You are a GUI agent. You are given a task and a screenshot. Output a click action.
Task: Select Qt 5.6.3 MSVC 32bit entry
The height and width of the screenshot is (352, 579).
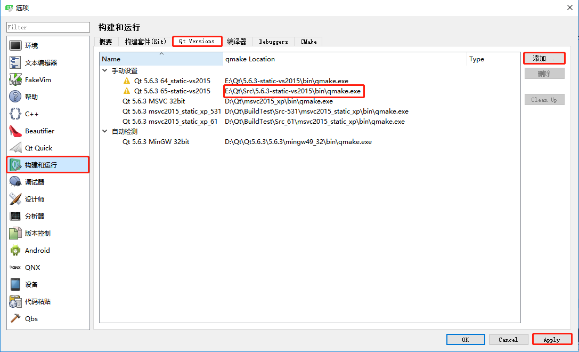pos(153,101)
